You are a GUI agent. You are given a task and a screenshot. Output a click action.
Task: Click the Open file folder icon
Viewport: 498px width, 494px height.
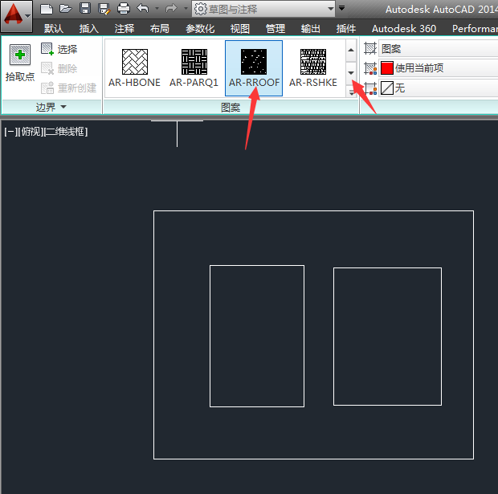click(x=65, y=9)
